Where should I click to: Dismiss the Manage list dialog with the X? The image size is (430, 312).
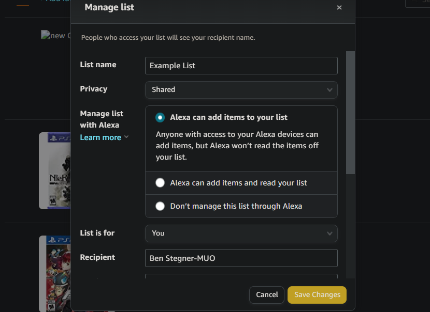[339, 8]
